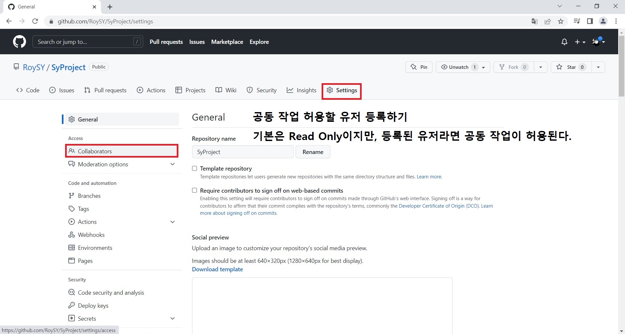Go to Marketplace
625x334 pixels.
coord(227,42)
